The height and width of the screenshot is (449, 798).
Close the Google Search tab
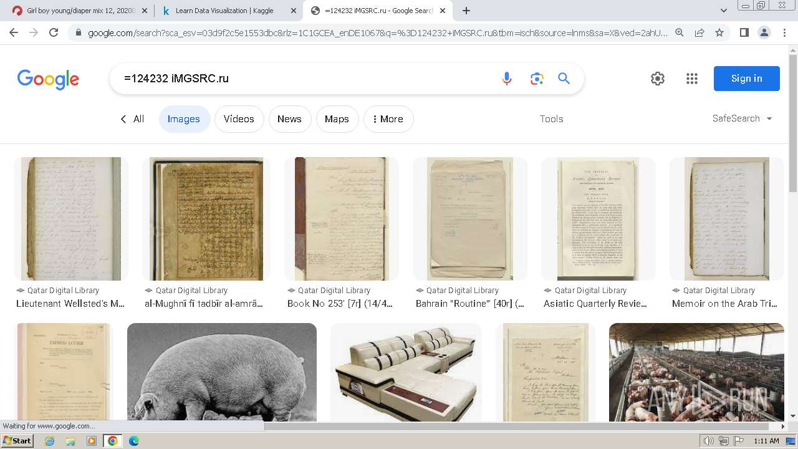tap(443, 11)
